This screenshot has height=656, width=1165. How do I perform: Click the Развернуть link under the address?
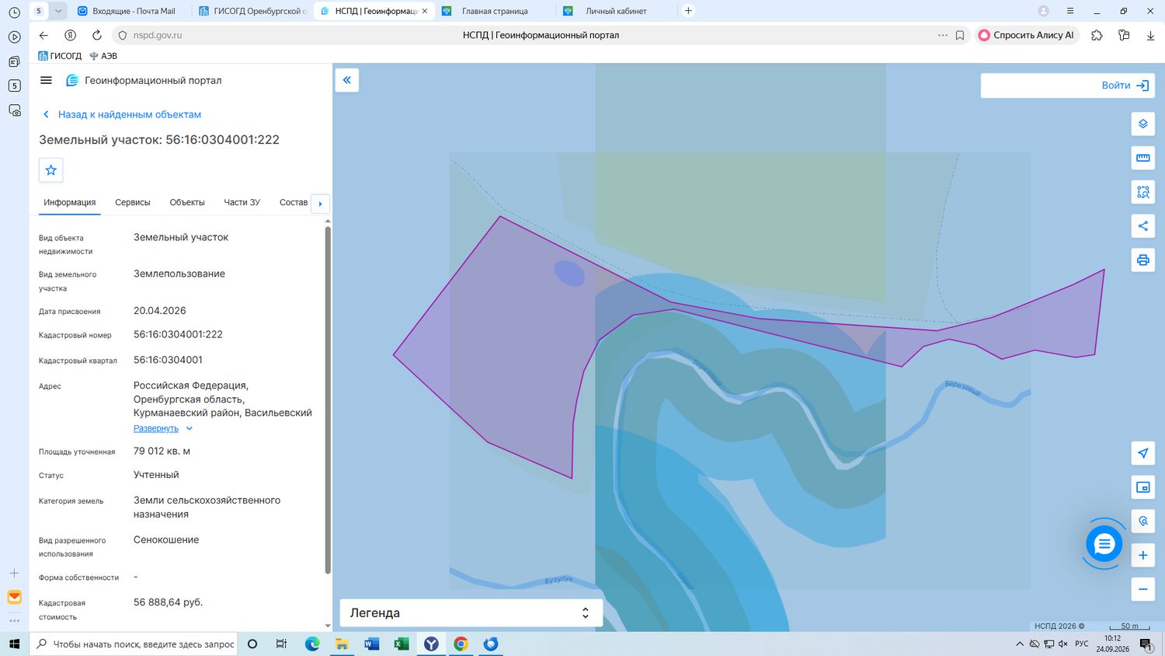point(156,428)
